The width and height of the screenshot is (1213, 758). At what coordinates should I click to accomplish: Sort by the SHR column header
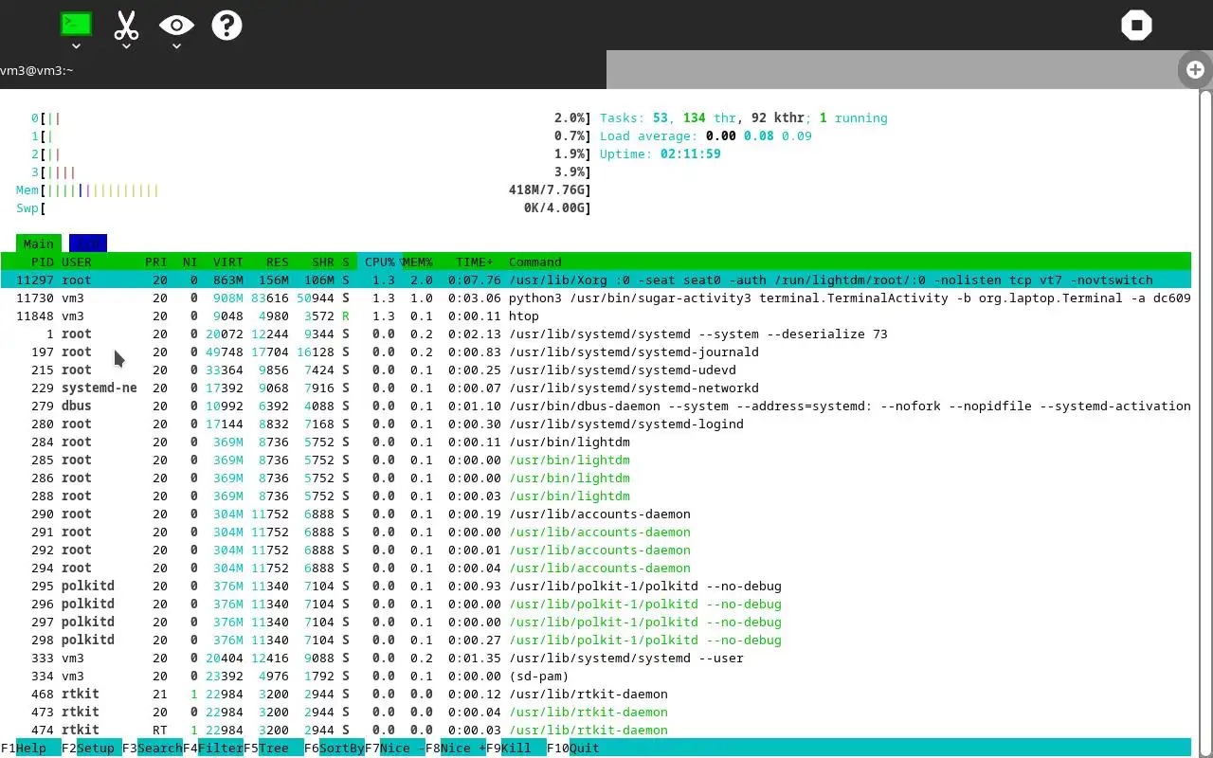click(x=323, y=262)
